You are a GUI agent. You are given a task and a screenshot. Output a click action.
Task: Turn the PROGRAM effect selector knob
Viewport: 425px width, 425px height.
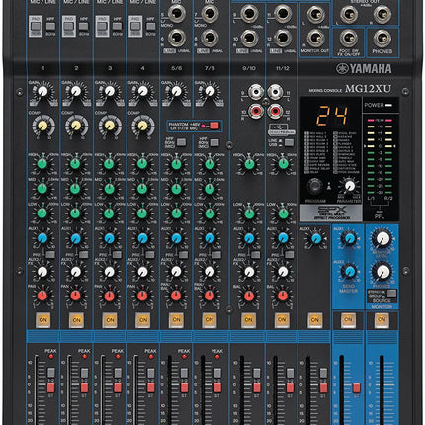click(x=315, y=186)
